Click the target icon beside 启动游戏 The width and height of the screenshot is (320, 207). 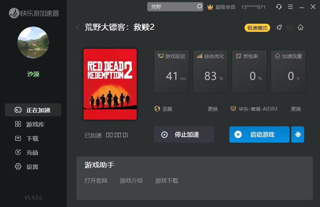(x=298, y=134)
